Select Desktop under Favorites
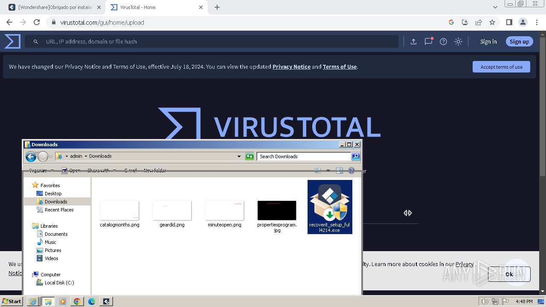Image resolution: width=546 pixels, height=307 pixels. [53, 194]
